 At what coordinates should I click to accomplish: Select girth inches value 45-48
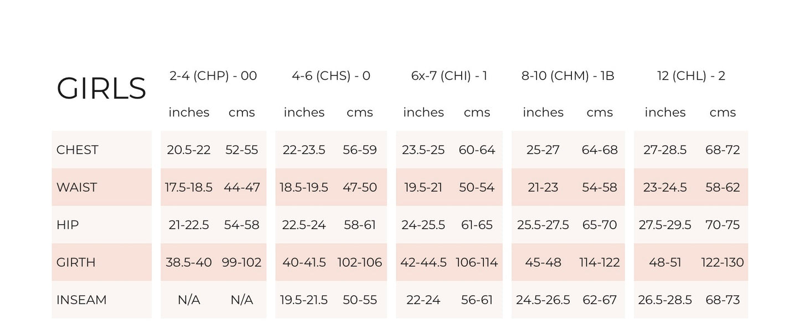coord(543,262)
